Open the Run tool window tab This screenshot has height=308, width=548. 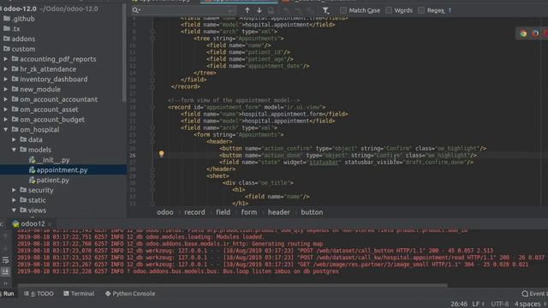8,293
